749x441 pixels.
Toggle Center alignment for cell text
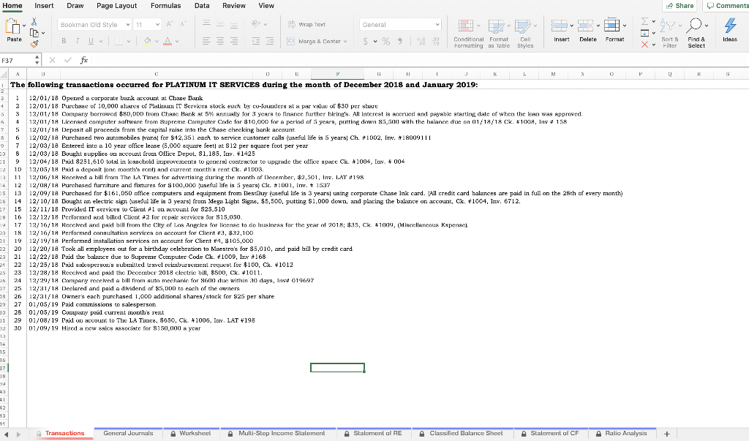tap(220, 42)
